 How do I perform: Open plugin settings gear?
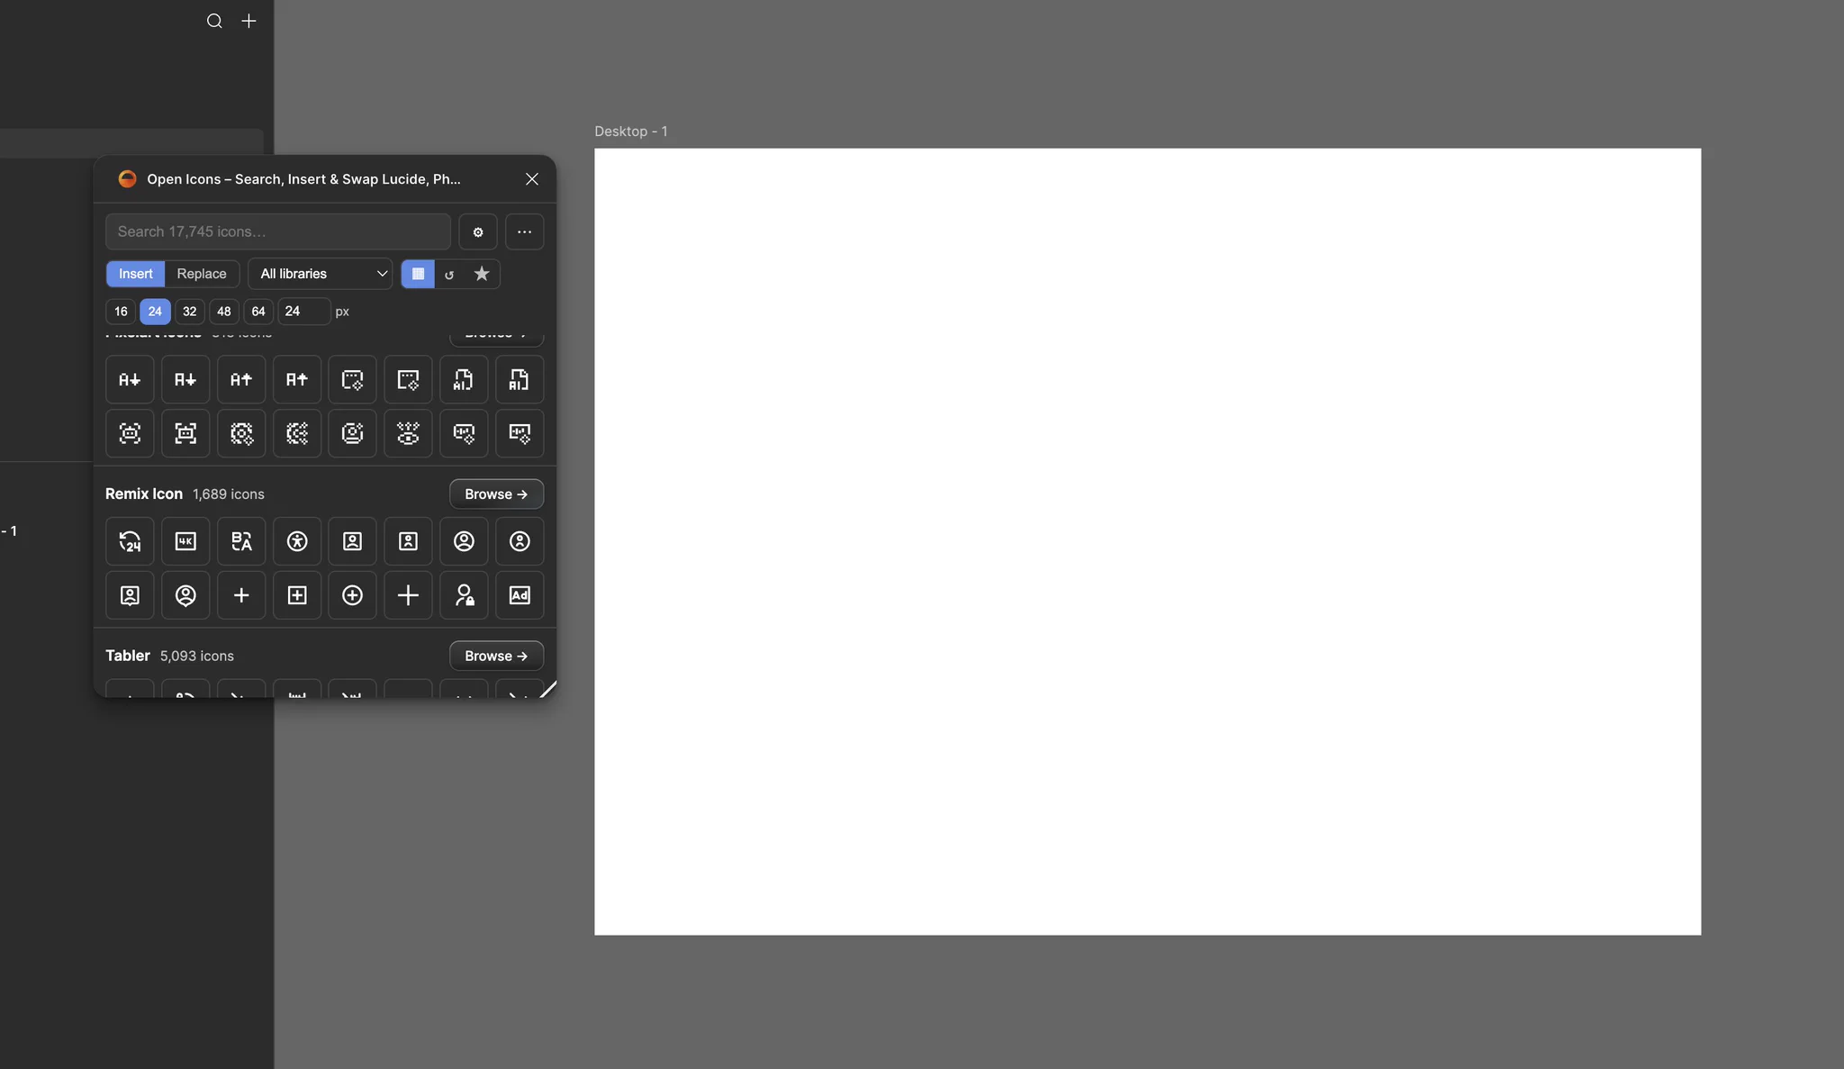(478, 231)
